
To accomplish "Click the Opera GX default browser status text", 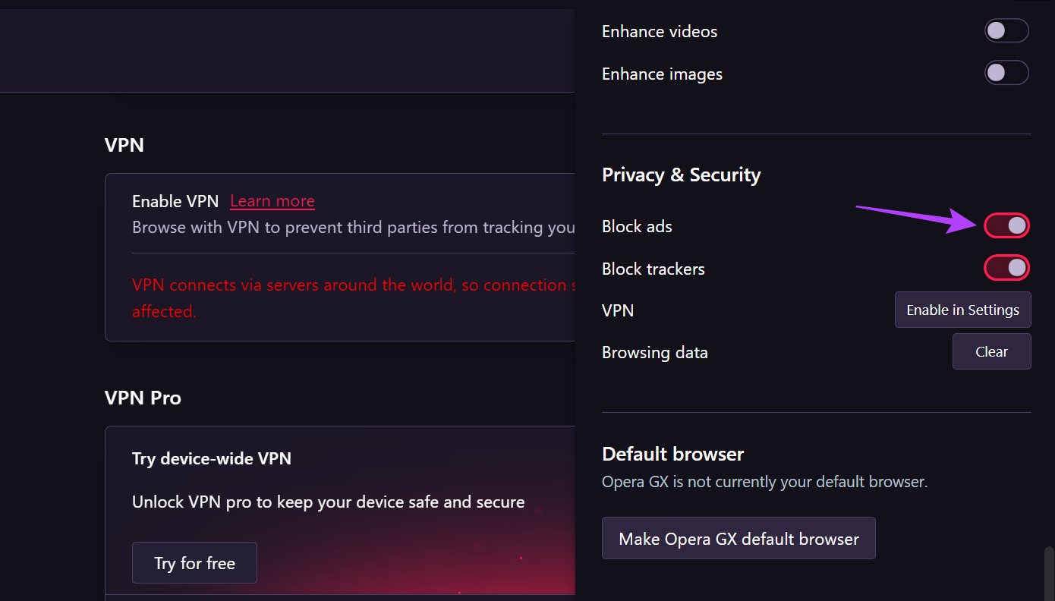I will 764,482.
